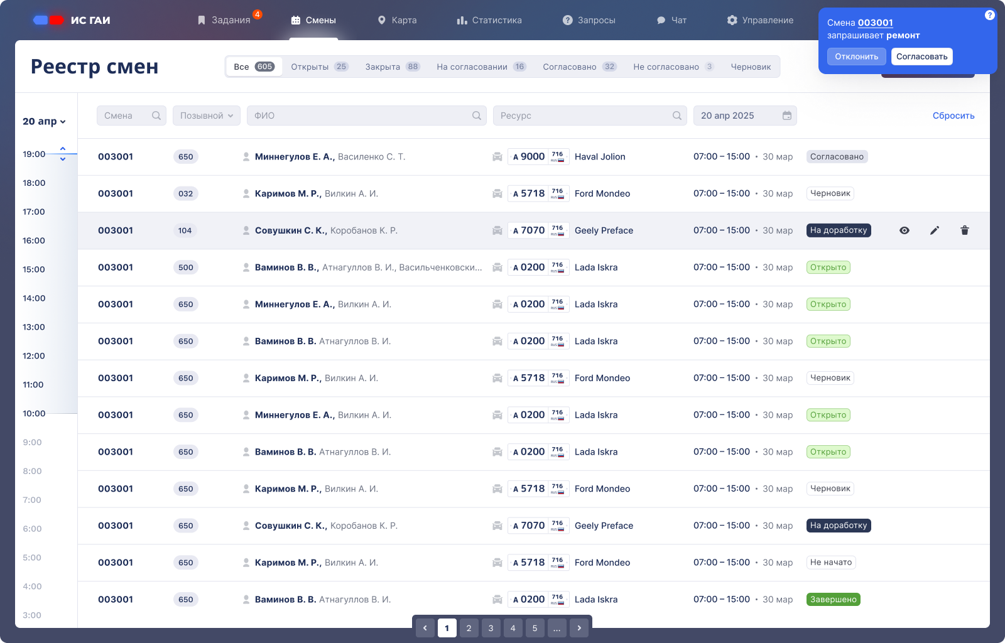1005x643 pixels.
Task: Click the Сбросить link
Action: (x=953, y=116)
